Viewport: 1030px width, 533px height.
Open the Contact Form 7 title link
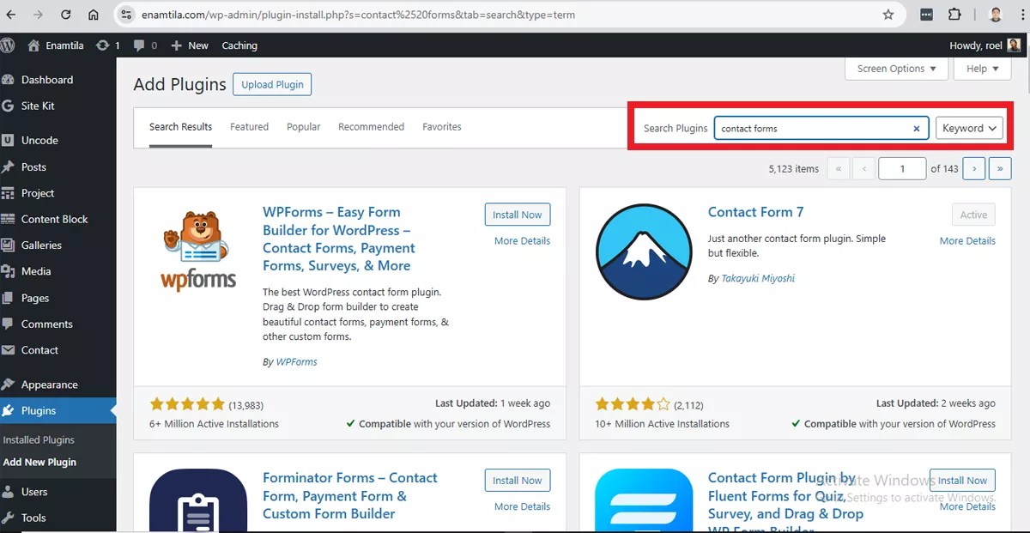(755, 212)
